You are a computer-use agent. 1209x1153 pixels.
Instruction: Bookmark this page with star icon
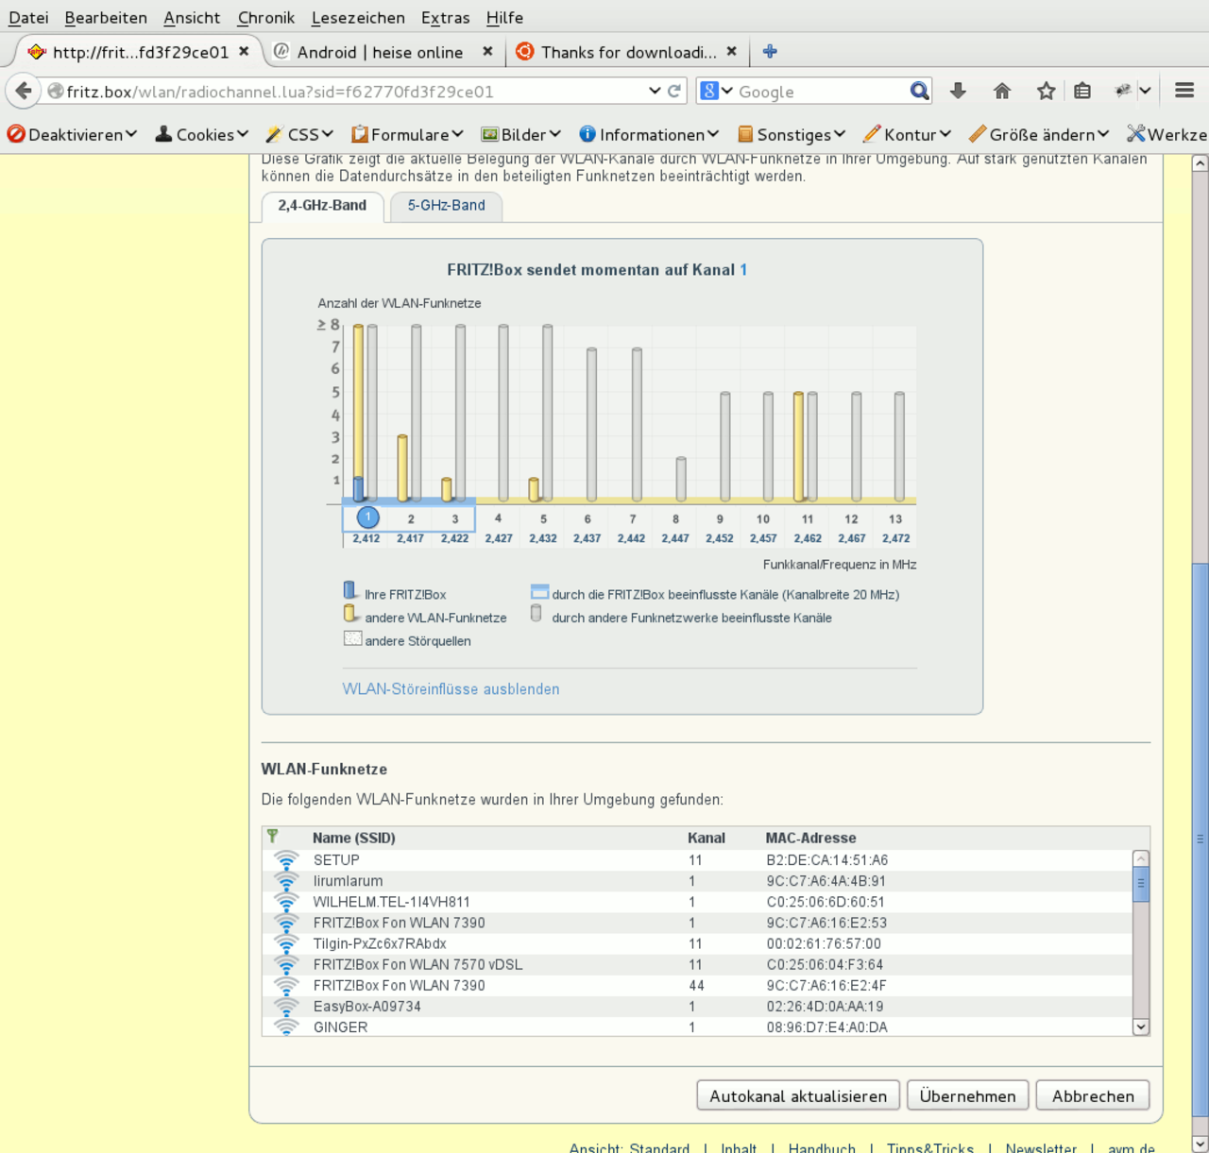(x=1046, y=91)
